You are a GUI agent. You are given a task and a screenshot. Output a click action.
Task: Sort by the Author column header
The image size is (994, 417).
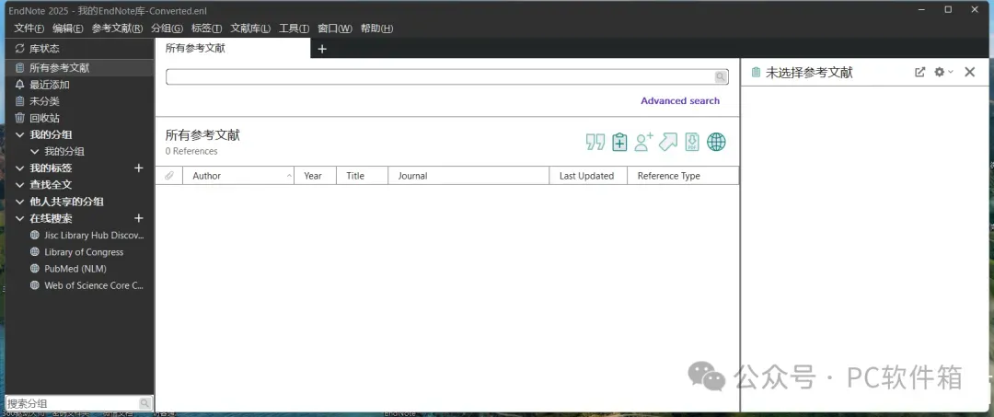(238, 176)
